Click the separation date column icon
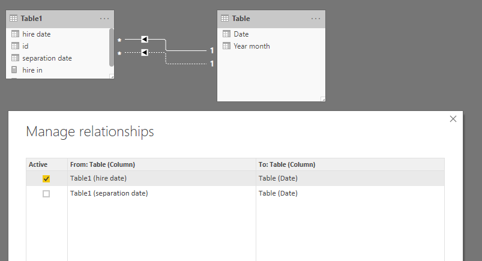This screenshot has width=482, height=261. pyautogui.click(x=15, y=58)
